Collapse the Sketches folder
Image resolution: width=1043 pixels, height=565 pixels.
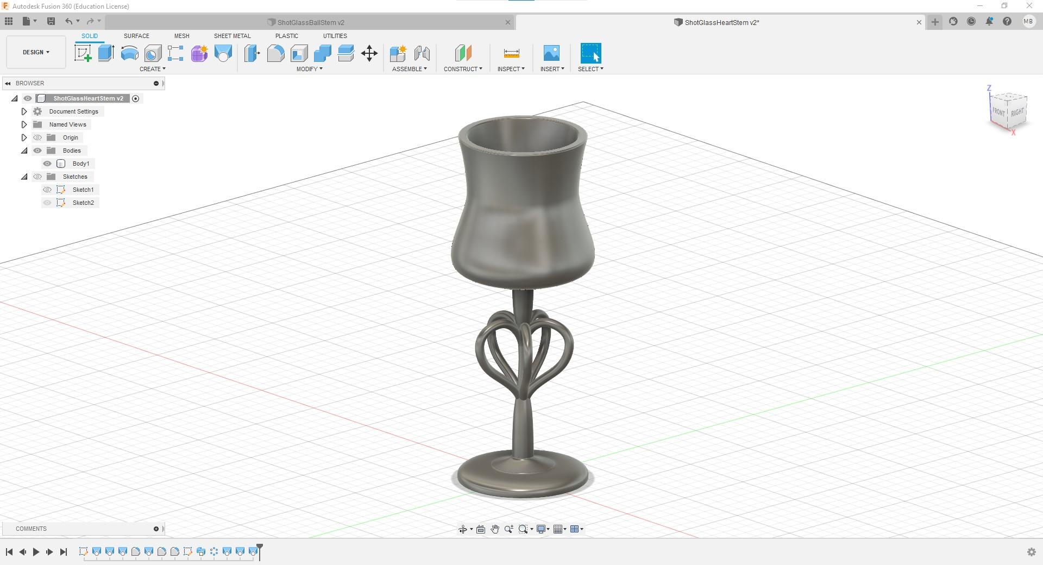[x=24, y=177]
